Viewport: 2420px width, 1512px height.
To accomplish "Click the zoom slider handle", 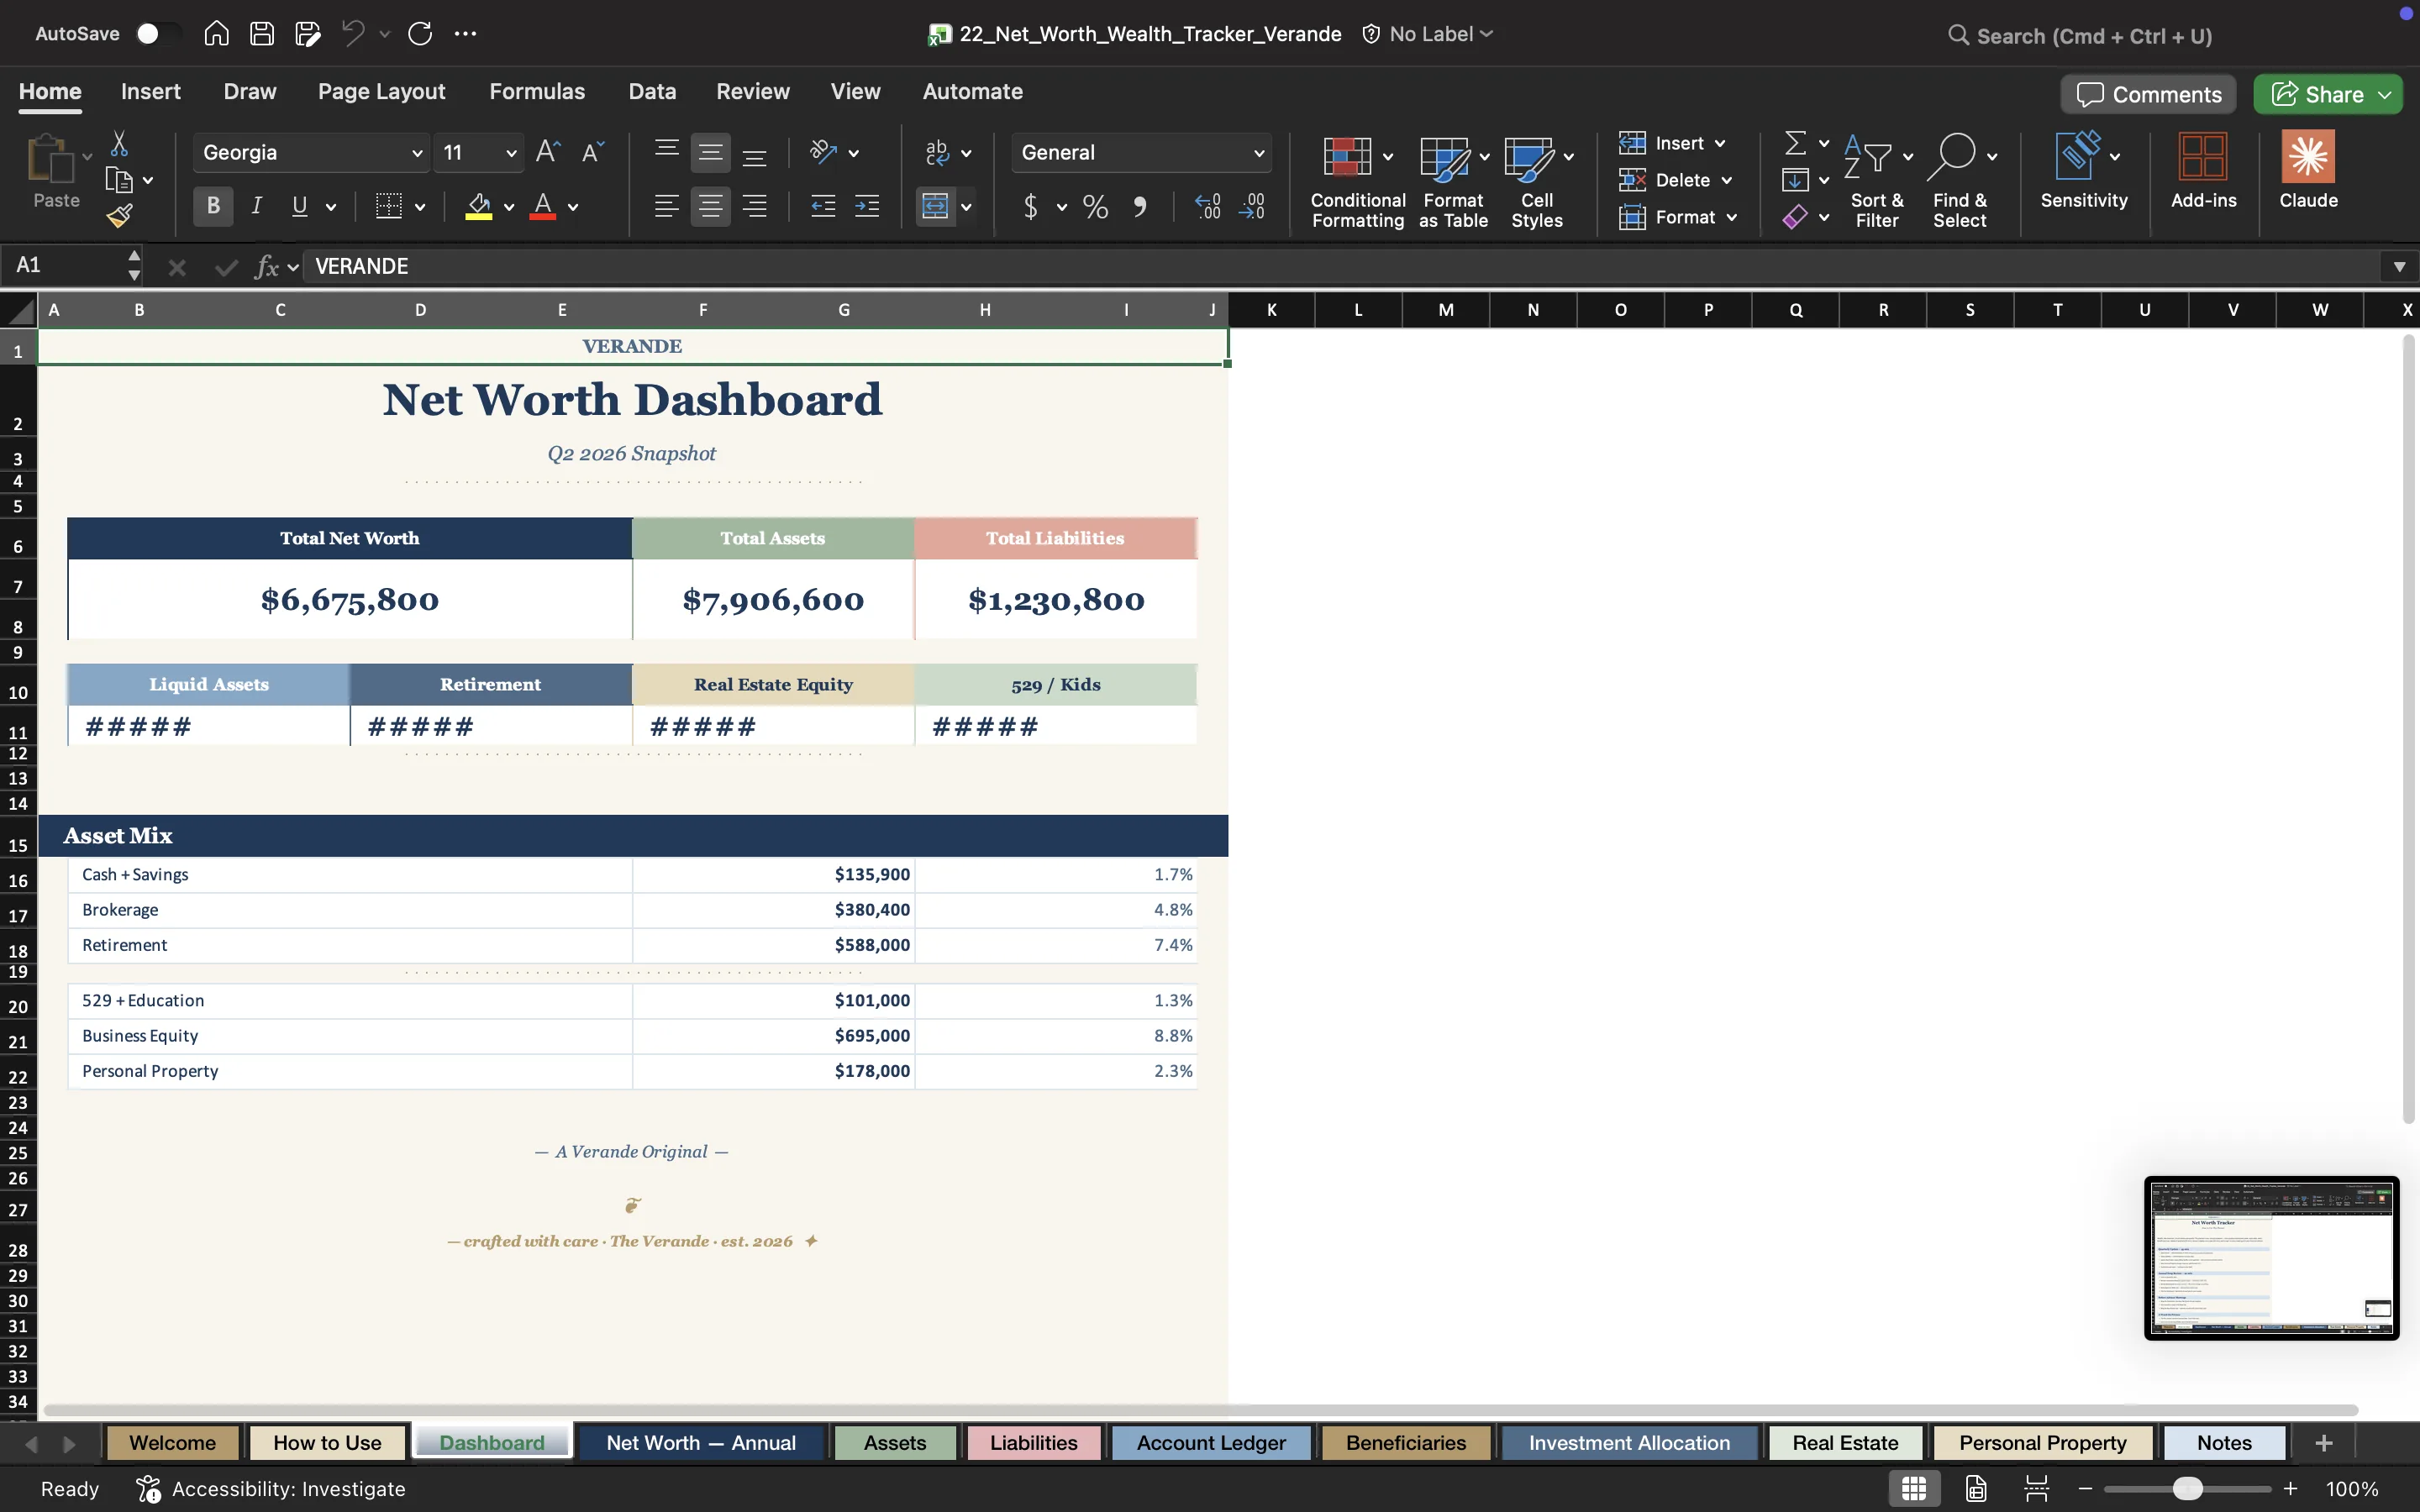I will [x=2188, y=1489].
